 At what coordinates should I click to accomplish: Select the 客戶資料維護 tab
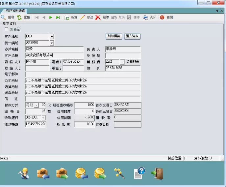15,11
